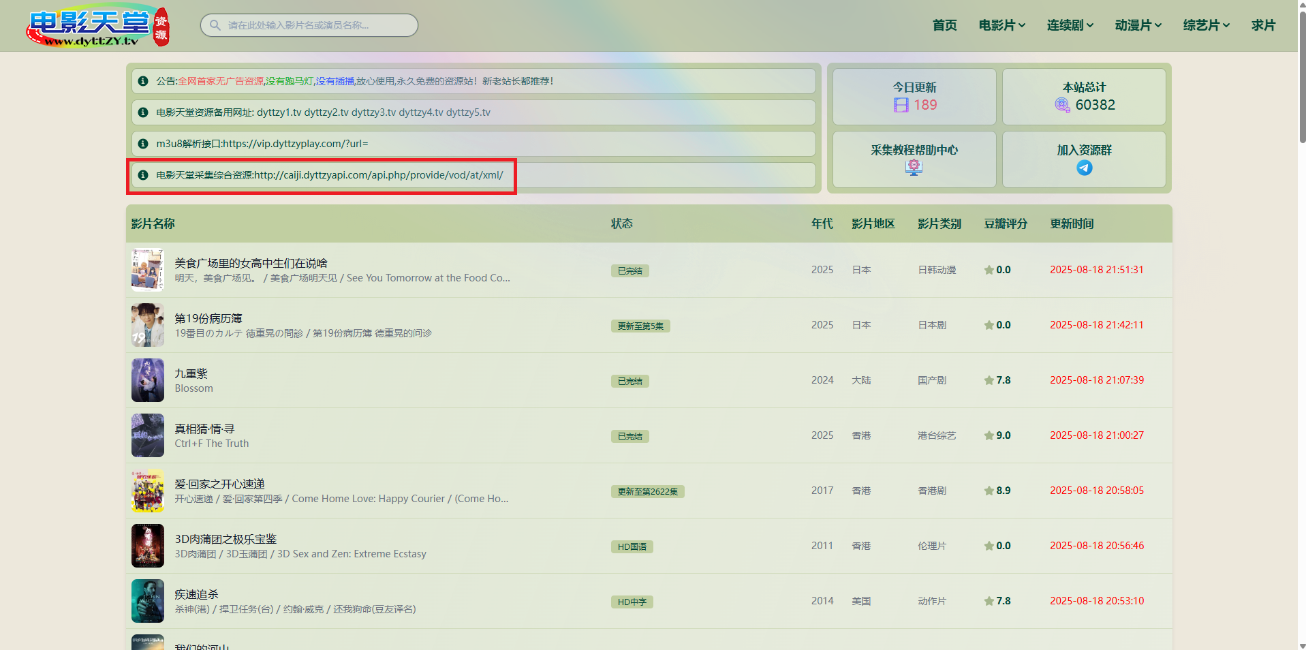Click the search icon under 本站总计
The image size is (1306, 650).
pyautogui.click(x=1063, y=105)
